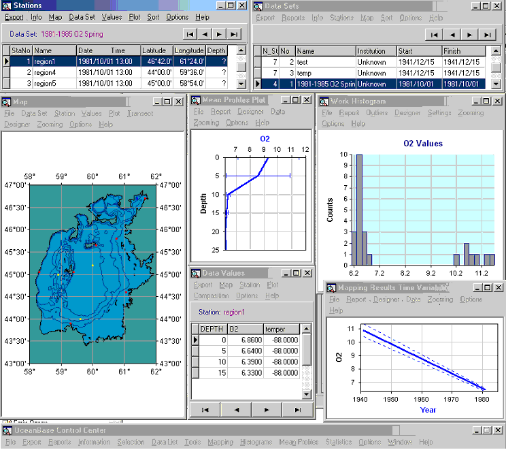
Task: Click the Year axis label in Mapping Results
Action: 428,411
